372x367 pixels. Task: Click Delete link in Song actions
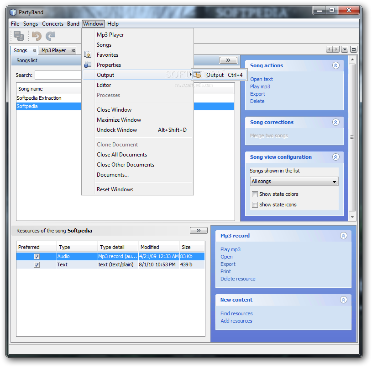257,101
